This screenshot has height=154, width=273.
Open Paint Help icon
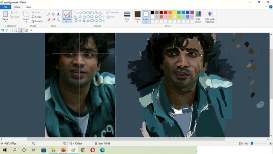(271, 7)
